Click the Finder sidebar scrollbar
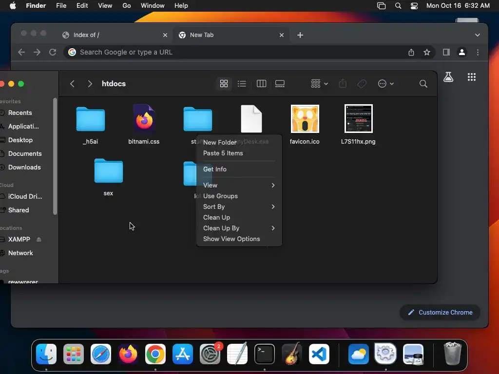The width and height of the screenshot is (499, 374). point(55,156)
